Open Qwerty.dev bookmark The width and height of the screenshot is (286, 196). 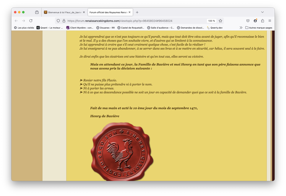coord(215,28)
